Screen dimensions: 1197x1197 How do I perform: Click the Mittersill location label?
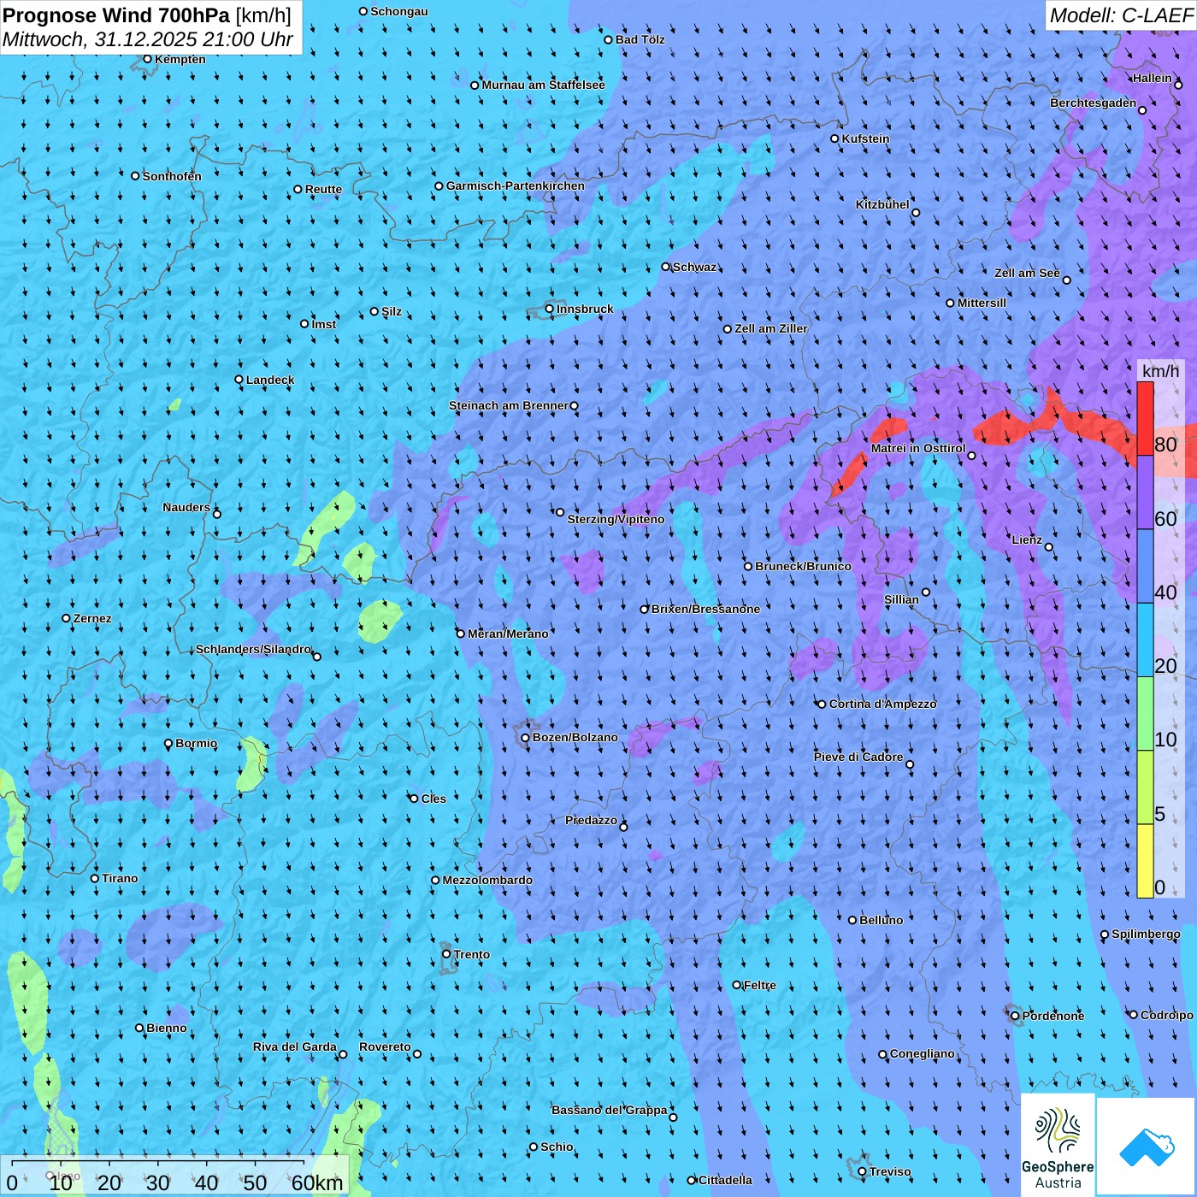tap(982, 303)
